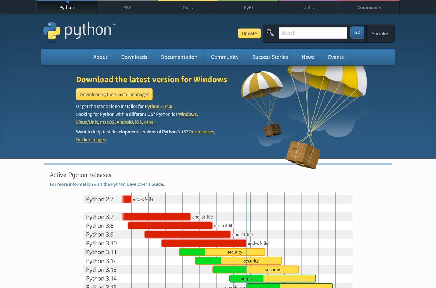
Task: Open the News navigation menu
Action: pyautogui.click(x=308, y=57)
